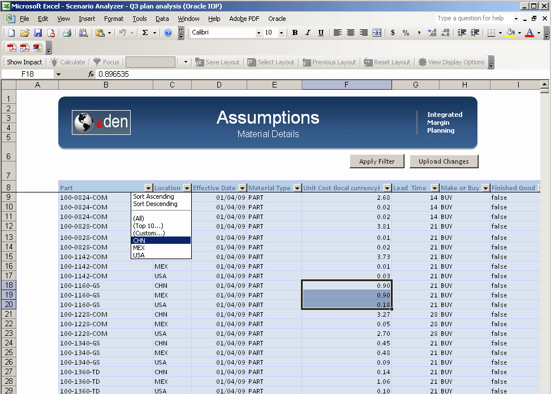Image resolution: width=551 pixels, height=394 pixels.
Task: Align text left
Action: (337, 33)
